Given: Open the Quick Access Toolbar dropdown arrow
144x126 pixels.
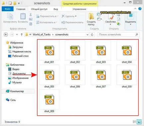Looking at the screenshot, I should [19, 4].
